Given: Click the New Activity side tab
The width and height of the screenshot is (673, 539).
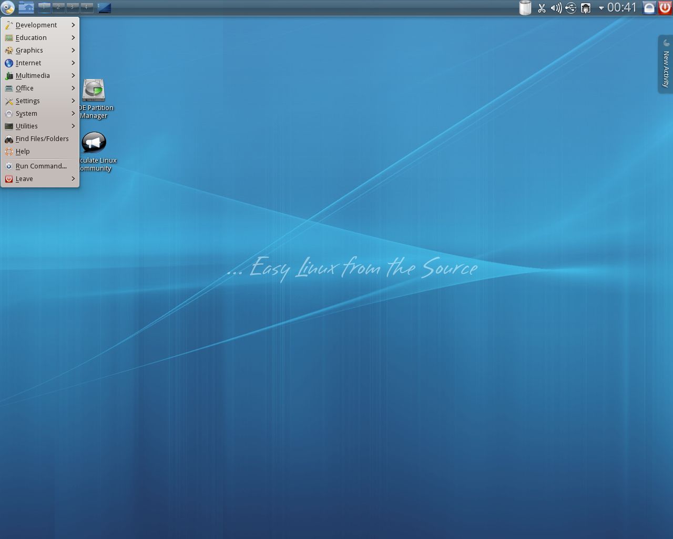Looking at the screenshot, I should (x=666, y=64).
